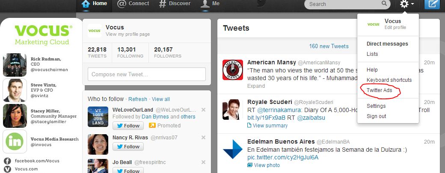Expand the American Mansy tweet
The width and height of the screenshot is (445, 173).
click(256, 86)
